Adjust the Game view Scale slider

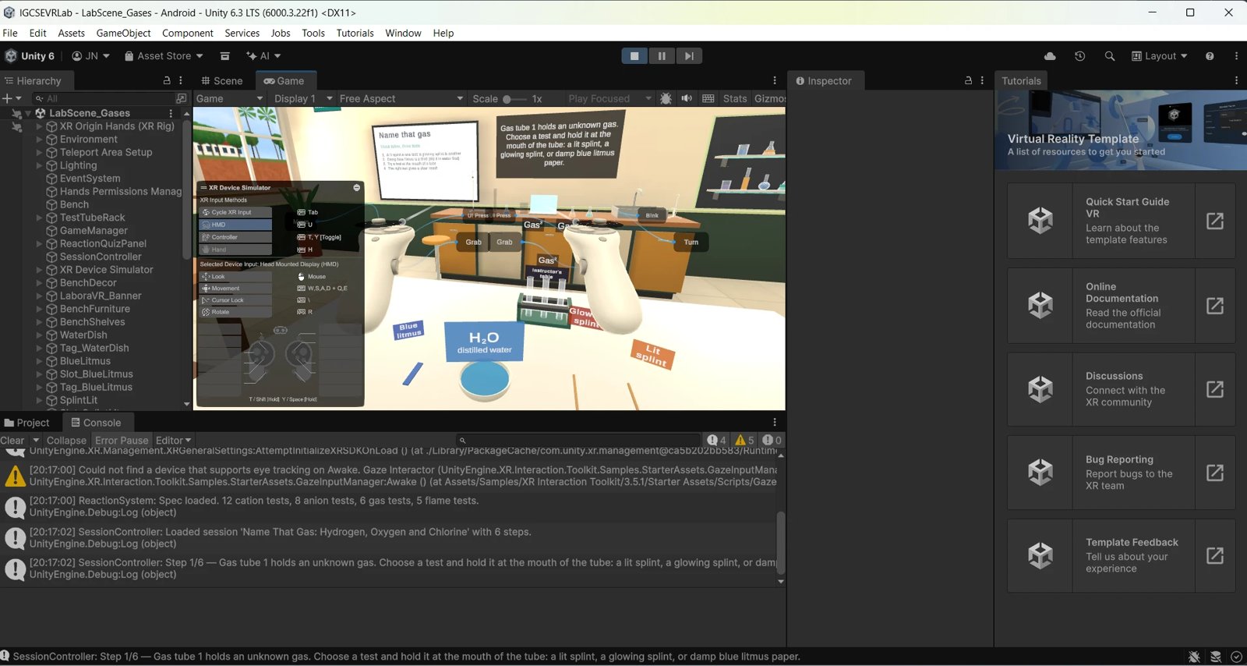point(514,99)
